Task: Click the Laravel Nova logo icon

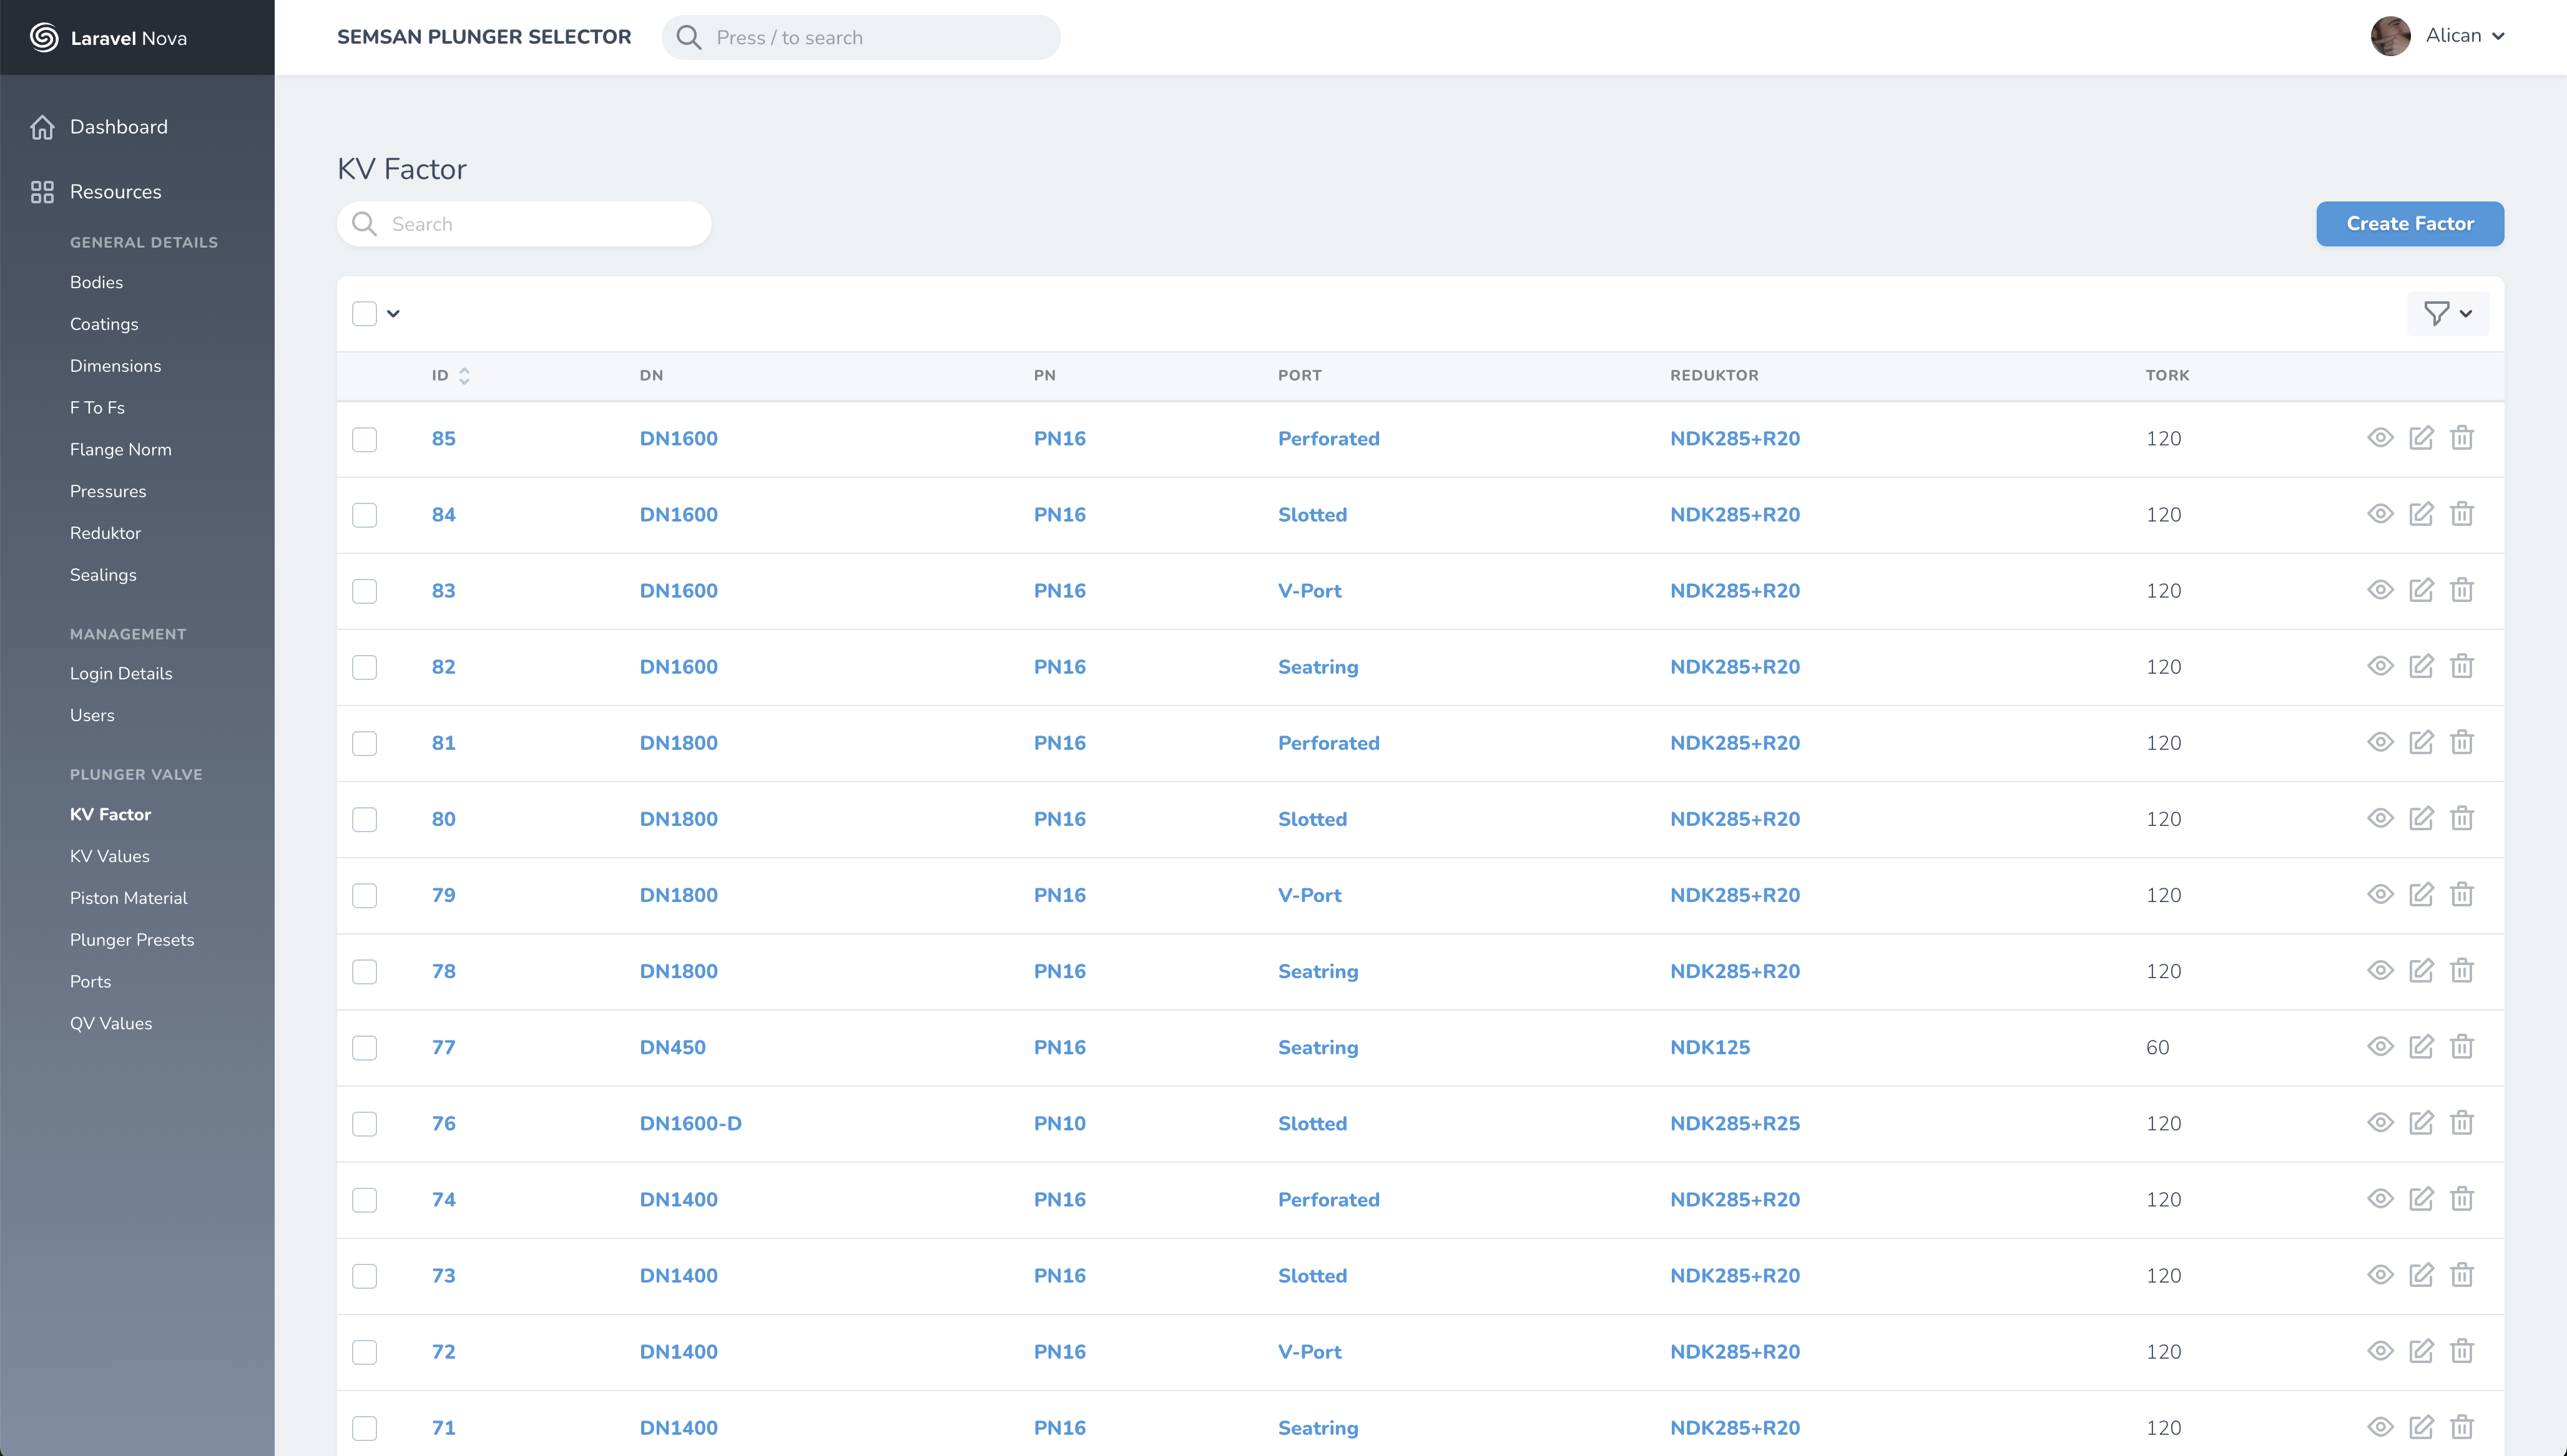Action: point(44,37)
